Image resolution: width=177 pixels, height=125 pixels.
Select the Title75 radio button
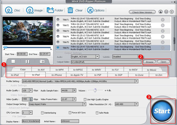coord(58,42)
